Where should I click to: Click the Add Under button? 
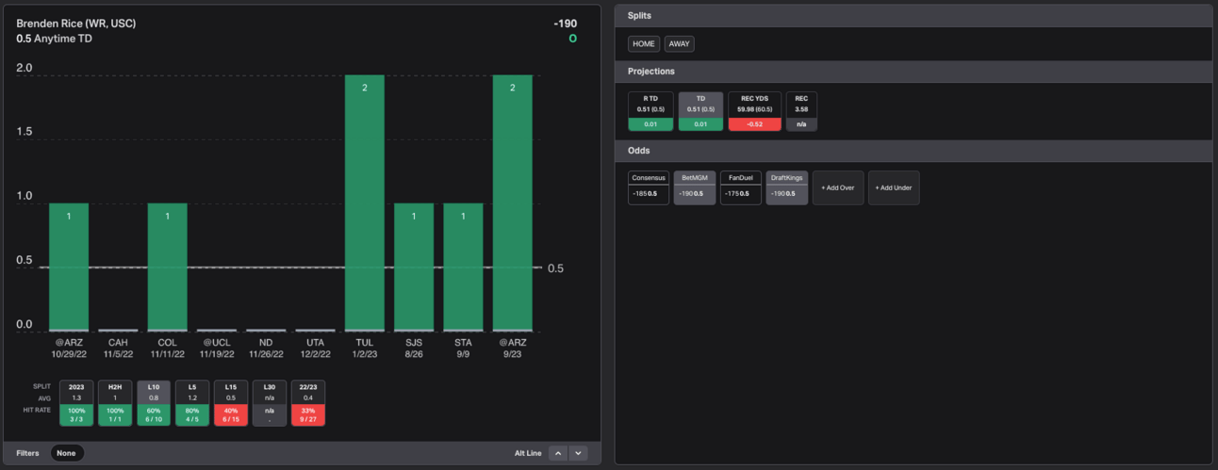(894, 187)
